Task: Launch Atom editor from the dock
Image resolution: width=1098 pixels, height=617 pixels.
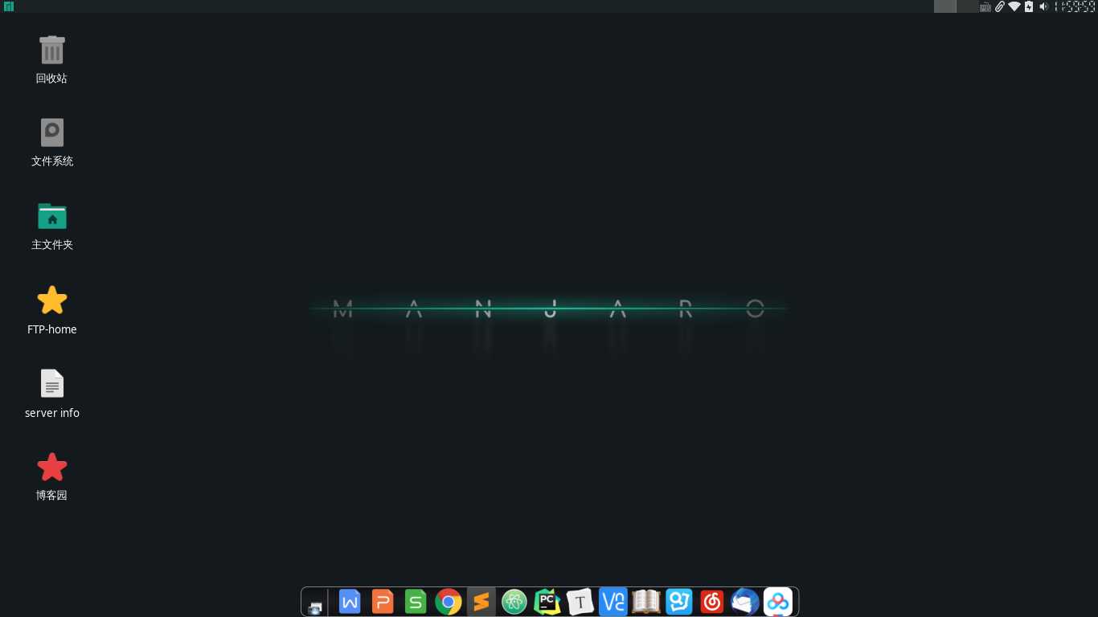Action: [514, 602]
